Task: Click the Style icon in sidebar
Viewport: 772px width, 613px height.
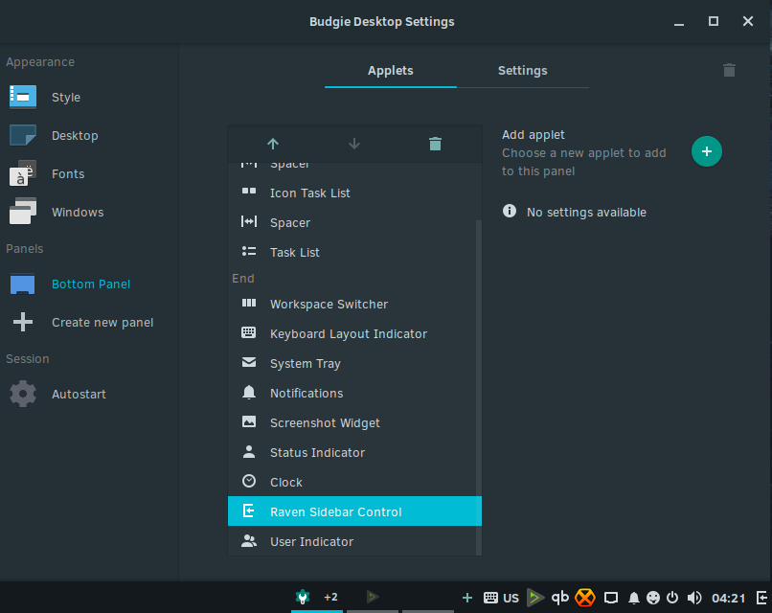Action: click(x=23, y=97)
